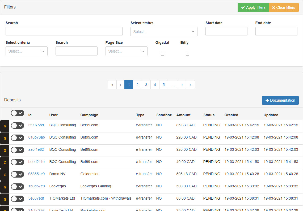Enable the Gigadat checkbox
The height and width of the screenshot is (211, 303).
162,54
